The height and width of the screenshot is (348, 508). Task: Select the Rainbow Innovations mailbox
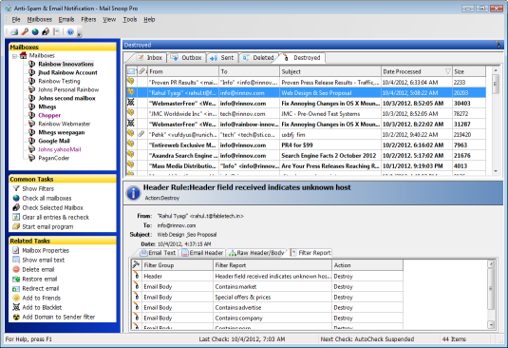coord(66,64)
